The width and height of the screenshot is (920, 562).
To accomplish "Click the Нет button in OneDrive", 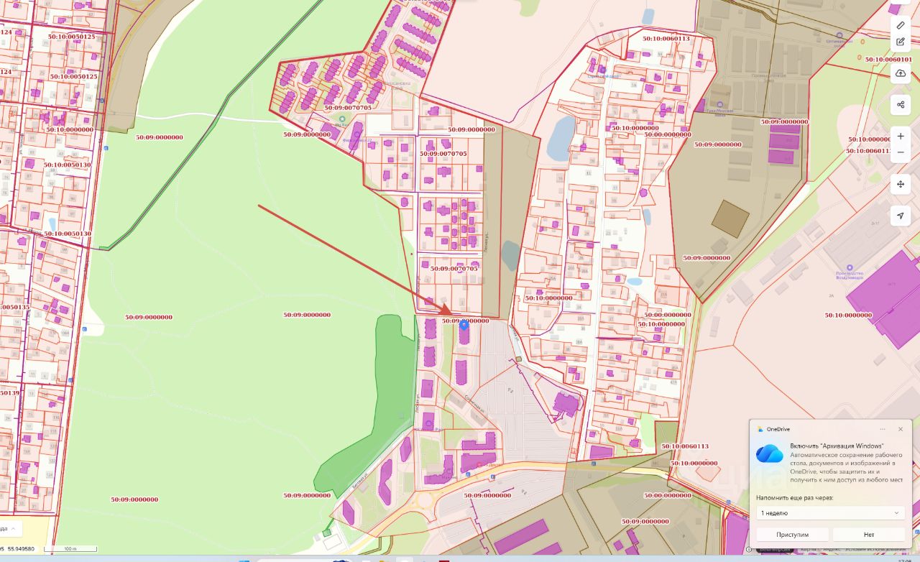I will point(869,535).
